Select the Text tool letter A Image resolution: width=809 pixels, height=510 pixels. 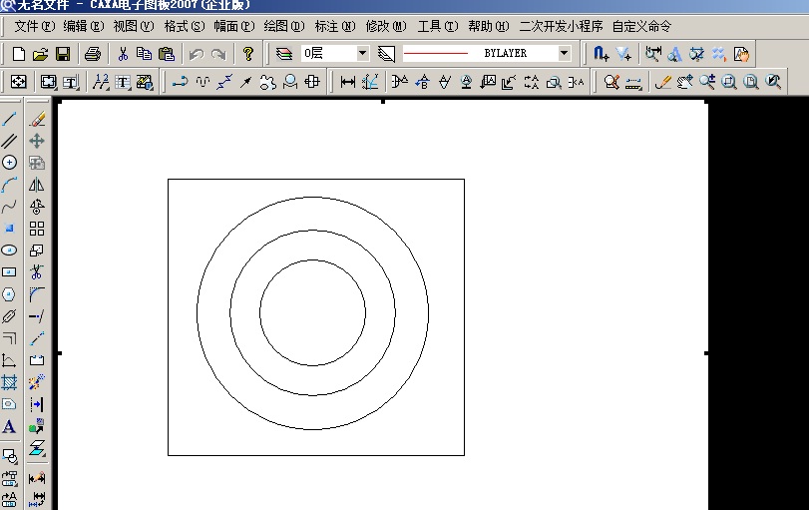point(9,426)
